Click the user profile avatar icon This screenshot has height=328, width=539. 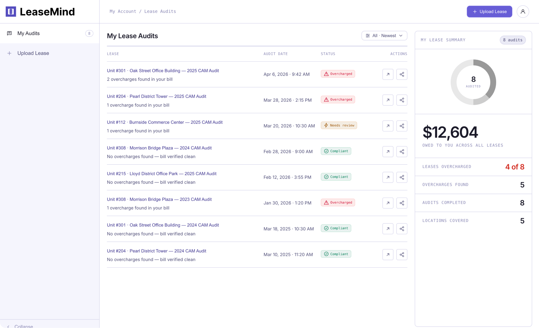coord(523,12)
